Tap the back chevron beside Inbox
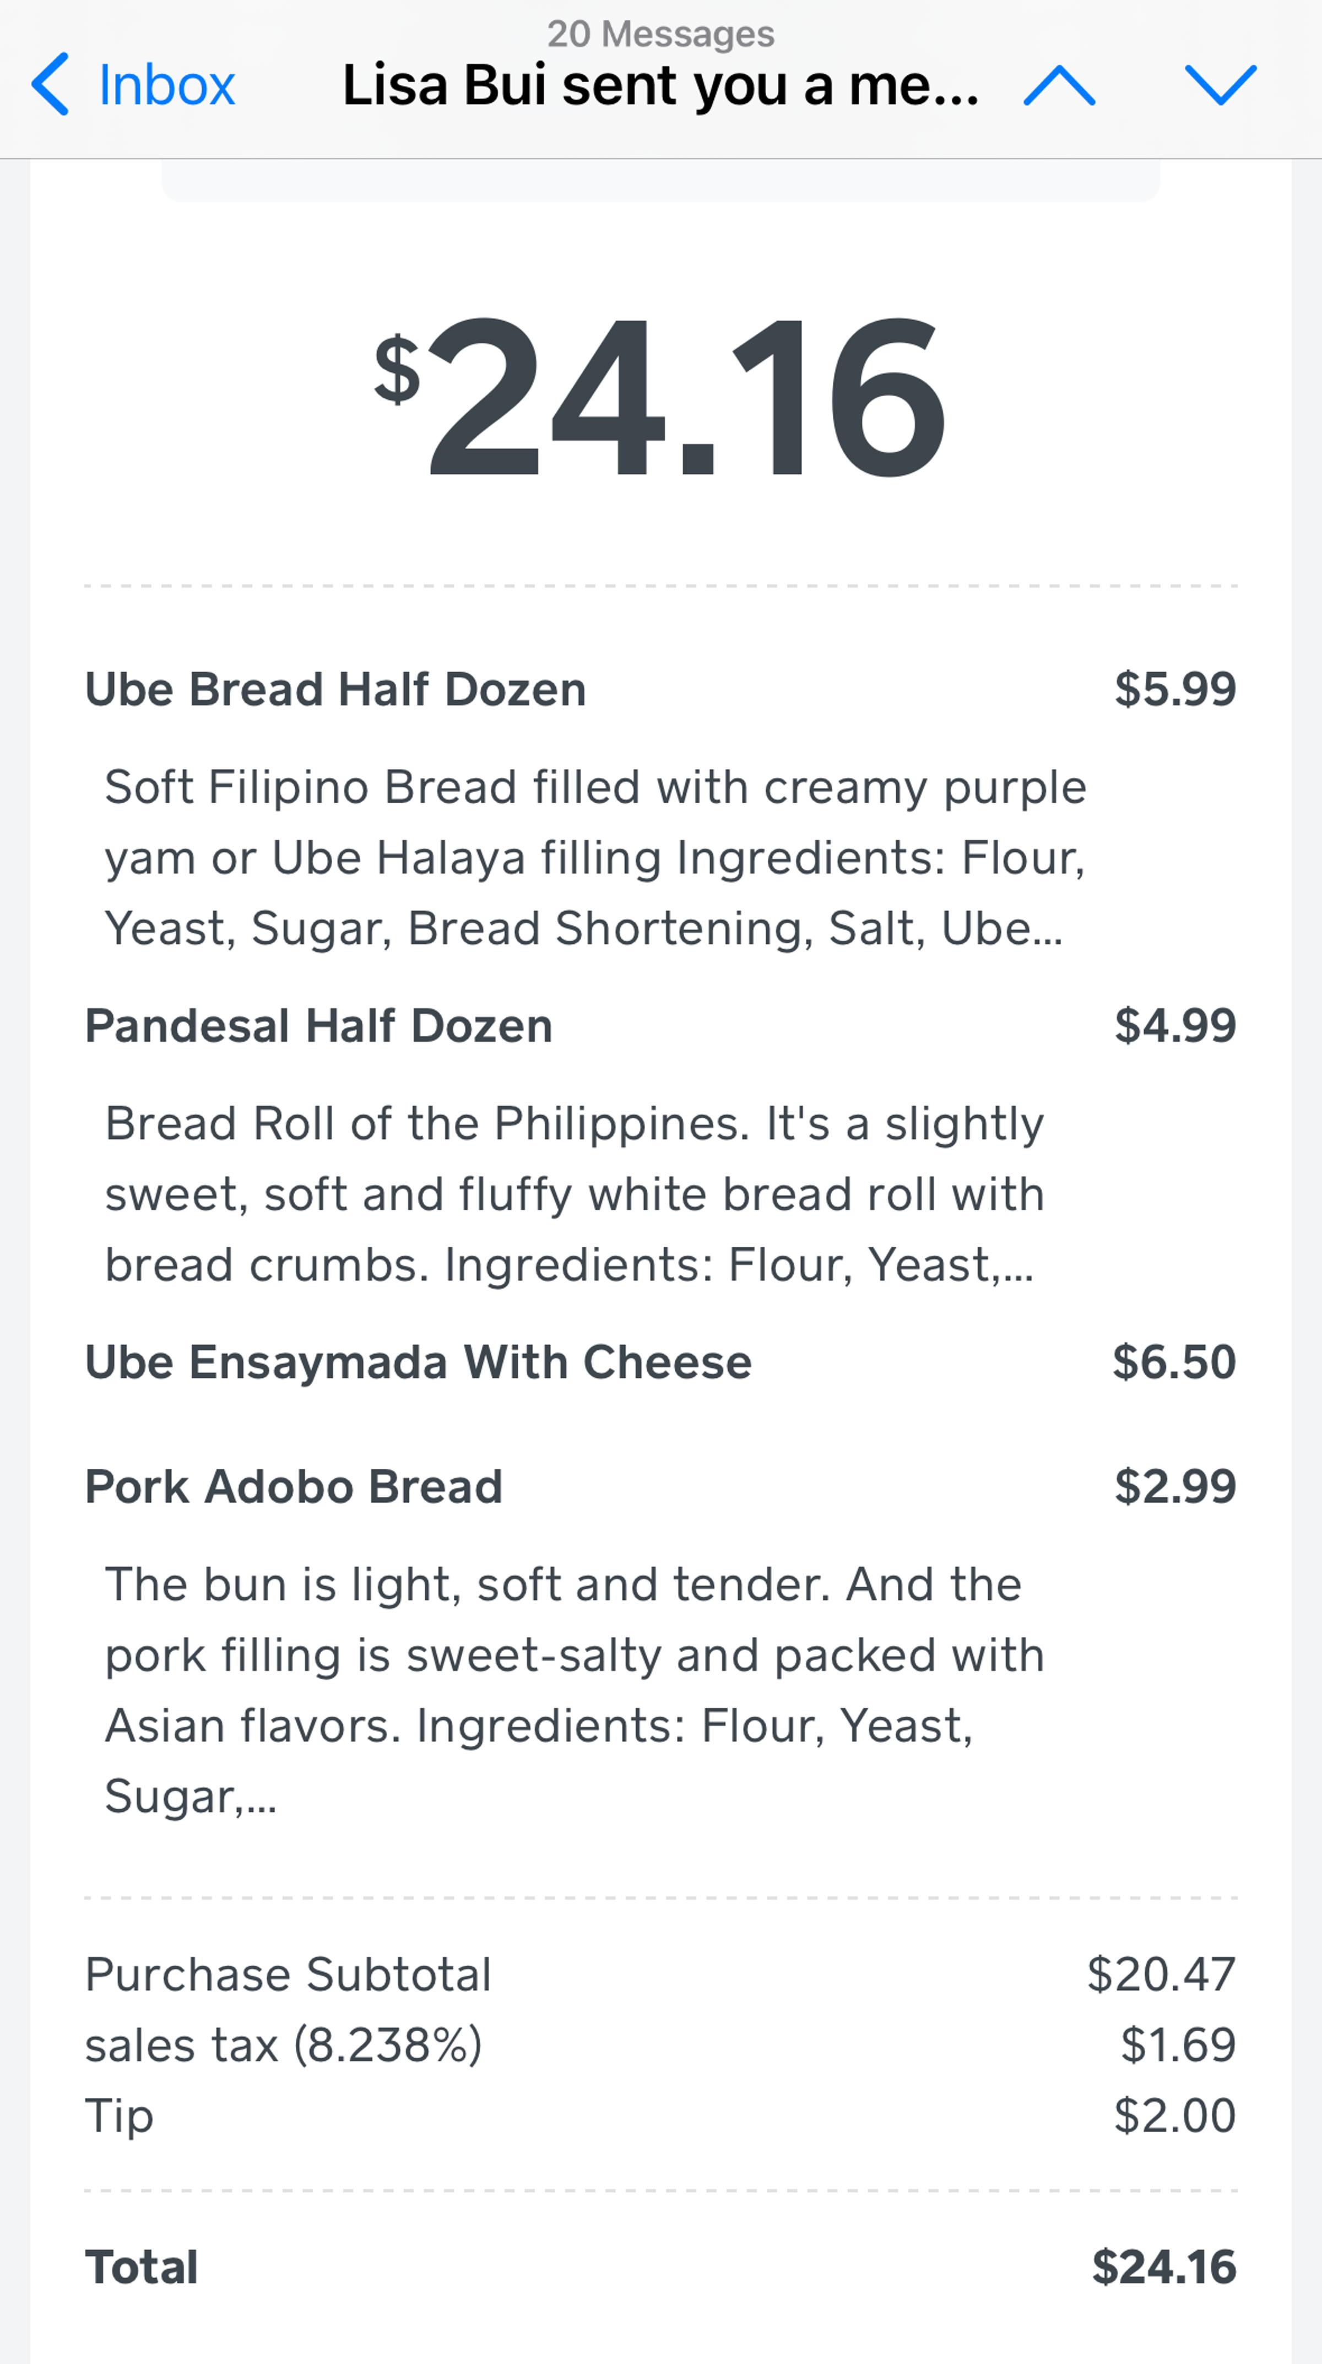The image size is (1322, 2364). pyautogui.click(x=50, y=84)
